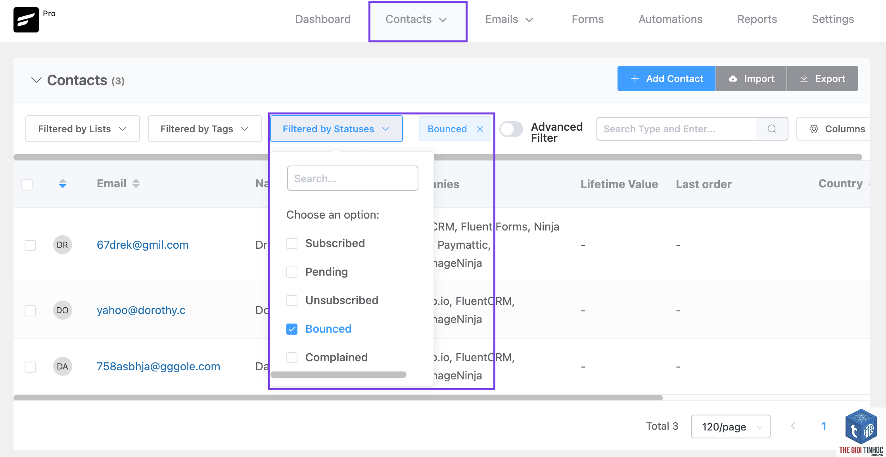
Task: Toggle the Advanced Filter switch
Action: pyautogui.click(x=511, y=129)
